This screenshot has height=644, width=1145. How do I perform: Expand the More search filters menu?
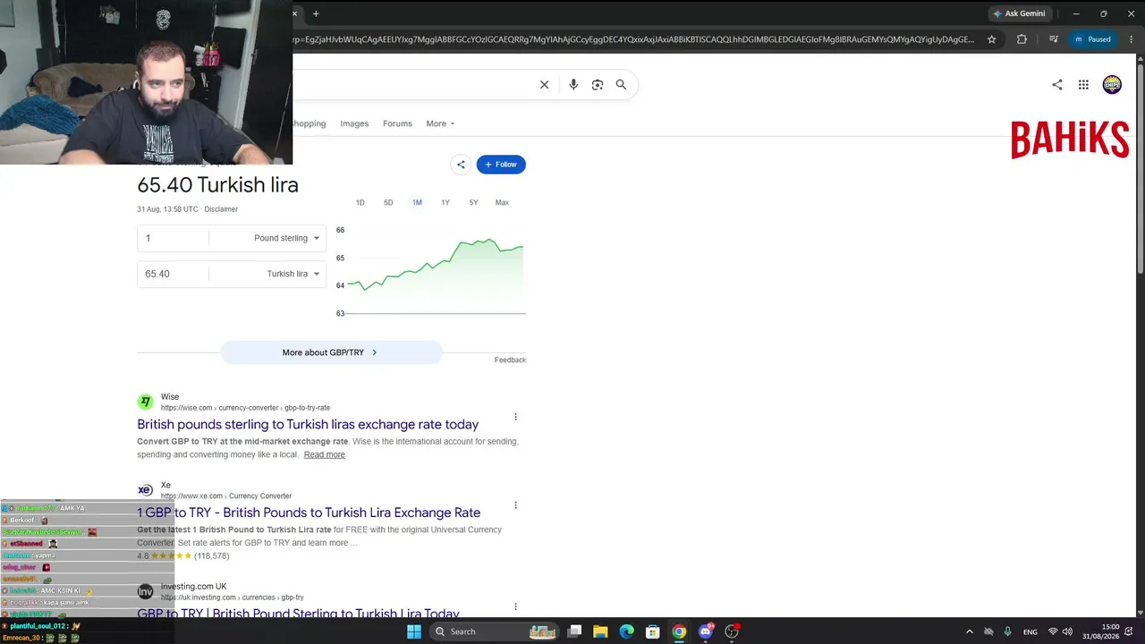[440, 123]
